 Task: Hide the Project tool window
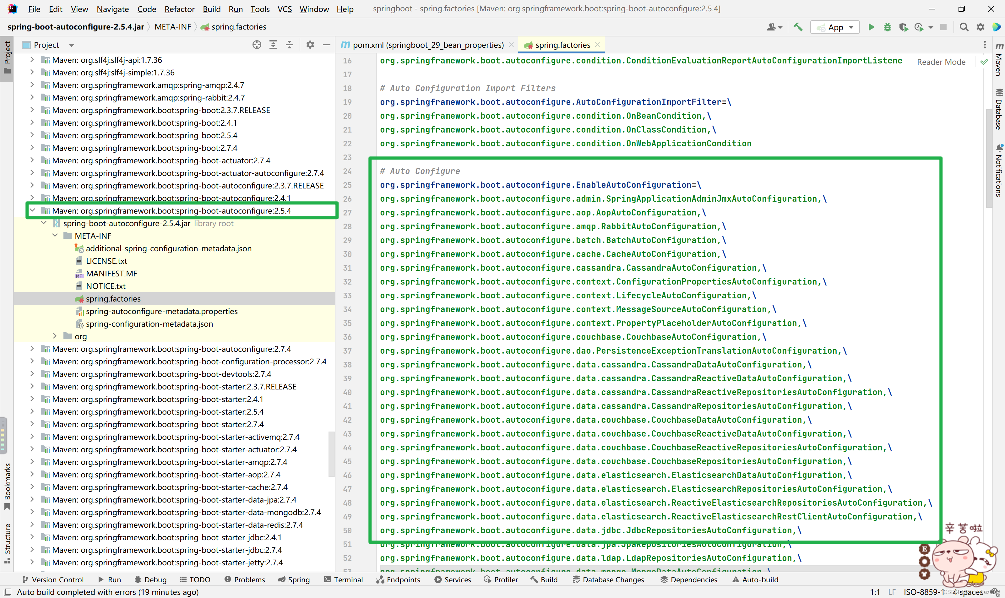tap(326, 45)
